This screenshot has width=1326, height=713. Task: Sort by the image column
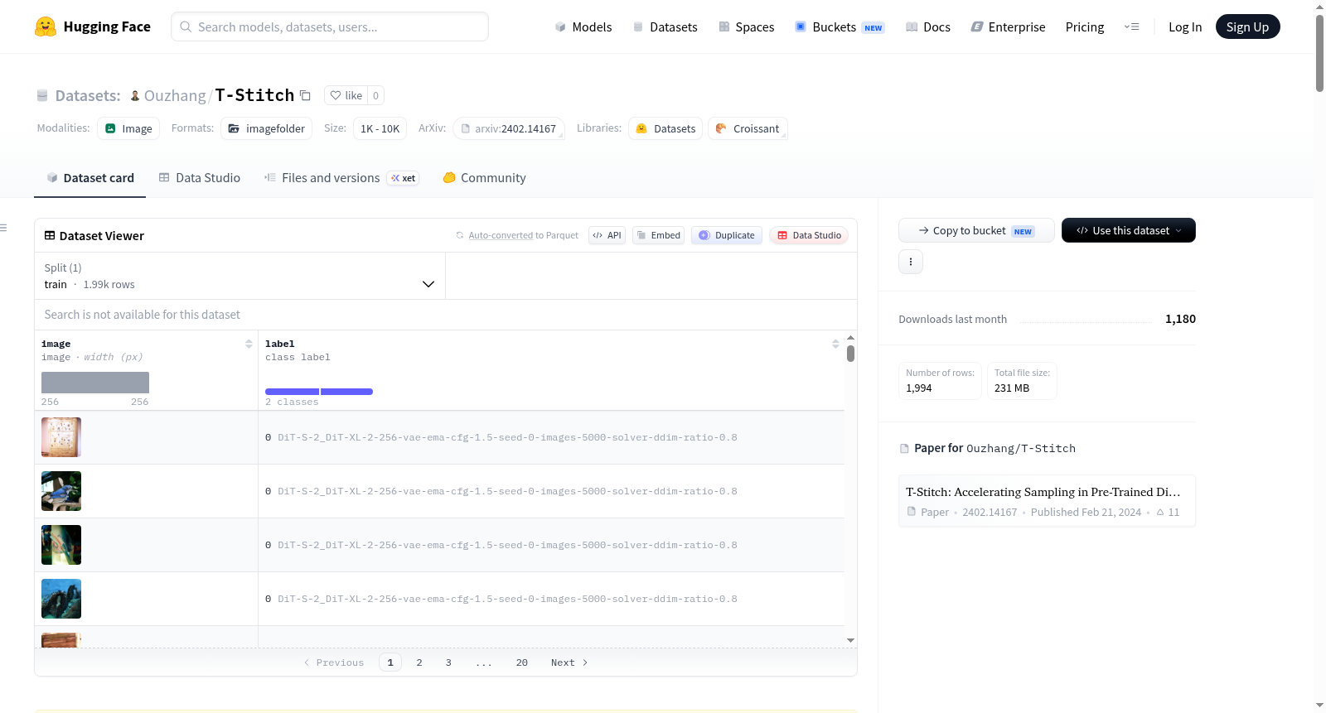(x=249, y=344)
